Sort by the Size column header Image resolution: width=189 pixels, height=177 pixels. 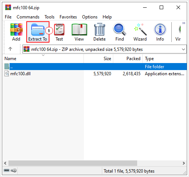pos(99,59)
